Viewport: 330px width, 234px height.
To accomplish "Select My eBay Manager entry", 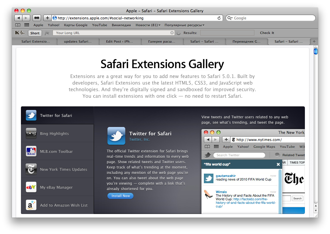I will coord(57,187).
